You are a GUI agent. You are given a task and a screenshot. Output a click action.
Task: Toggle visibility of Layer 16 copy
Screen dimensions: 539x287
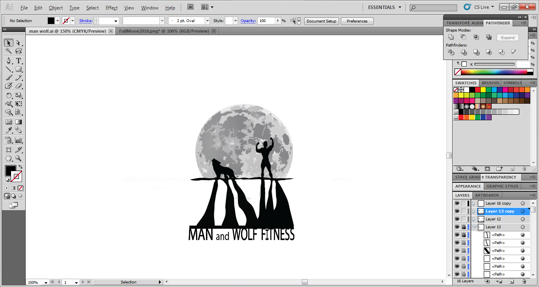457,203
